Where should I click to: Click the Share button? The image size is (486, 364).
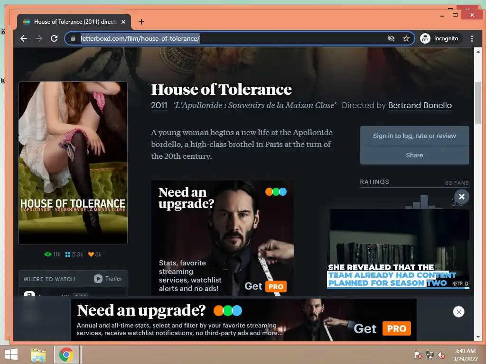[x=414, y=155]
